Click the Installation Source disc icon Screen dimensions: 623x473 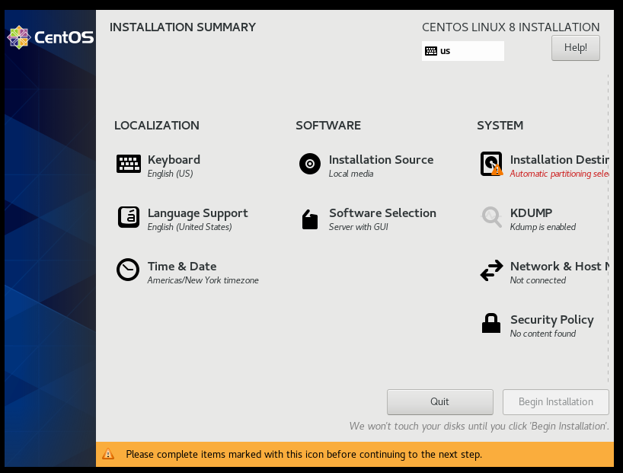point(310,164)
